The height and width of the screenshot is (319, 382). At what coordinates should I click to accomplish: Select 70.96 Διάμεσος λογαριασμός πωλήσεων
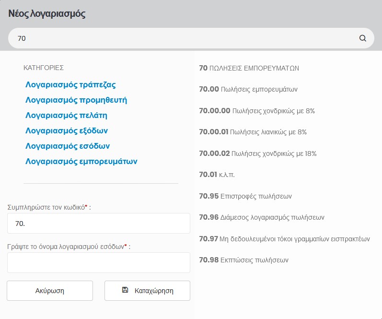coord(261,217)
